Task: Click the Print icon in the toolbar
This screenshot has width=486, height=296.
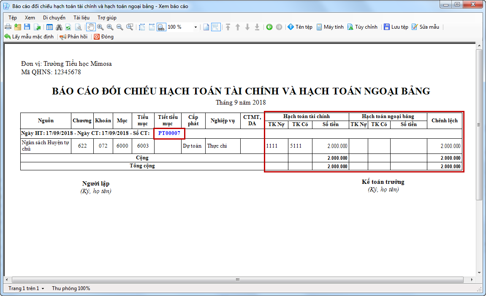Action: 8,27
